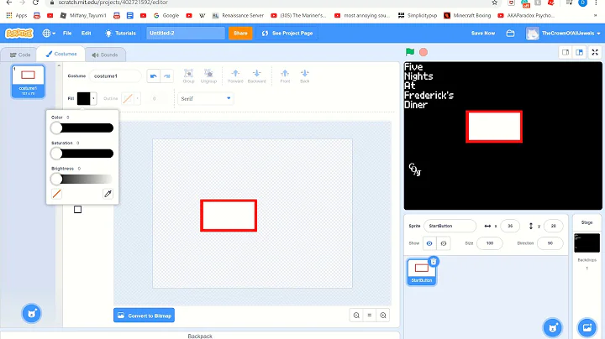
Task: Switch to large stage layout
Action: tap(579, 52)
